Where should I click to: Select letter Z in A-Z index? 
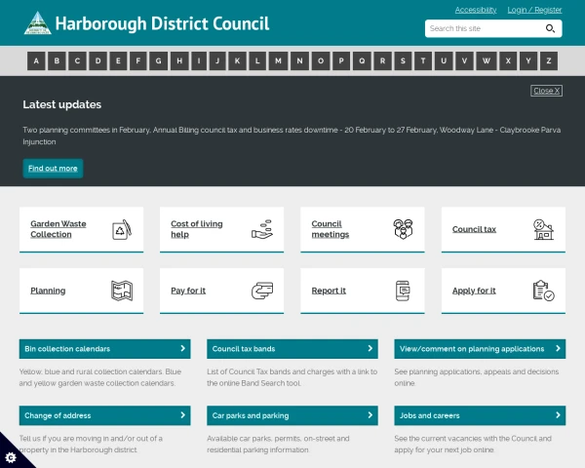(x=549, y=60)
